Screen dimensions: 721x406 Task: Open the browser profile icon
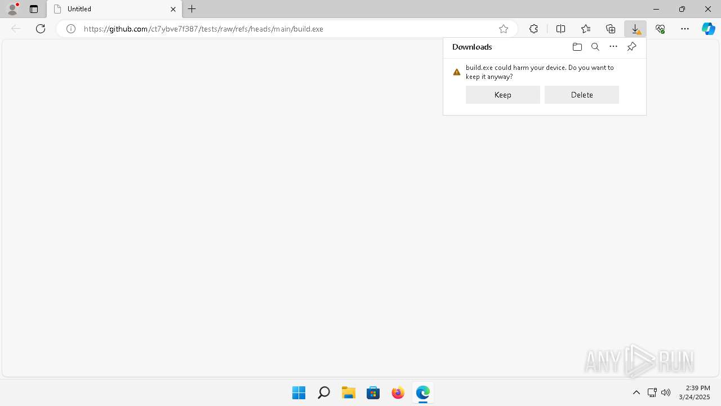click(x=12, y=9)
